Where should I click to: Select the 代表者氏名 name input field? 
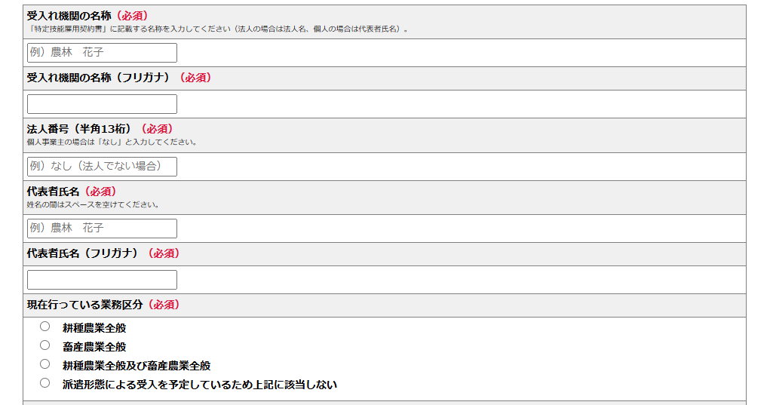point(102,229)
